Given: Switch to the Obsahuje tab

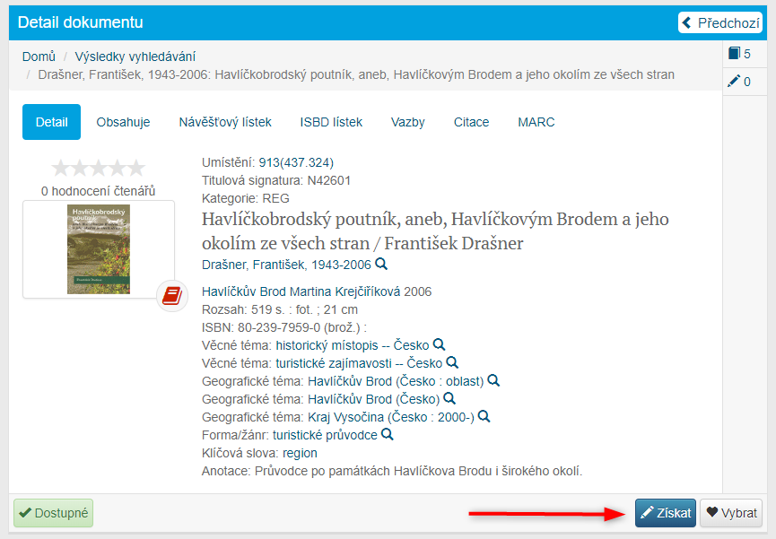Looking at the screenshot, I should (x=123, y=122).
